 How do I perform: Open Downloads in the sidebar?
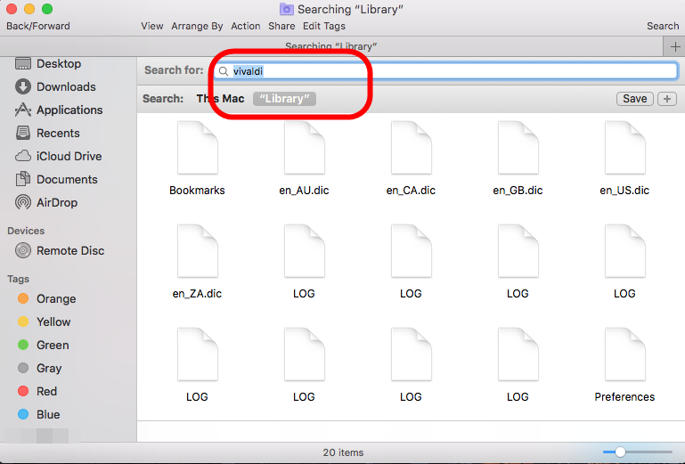[65, 86]
